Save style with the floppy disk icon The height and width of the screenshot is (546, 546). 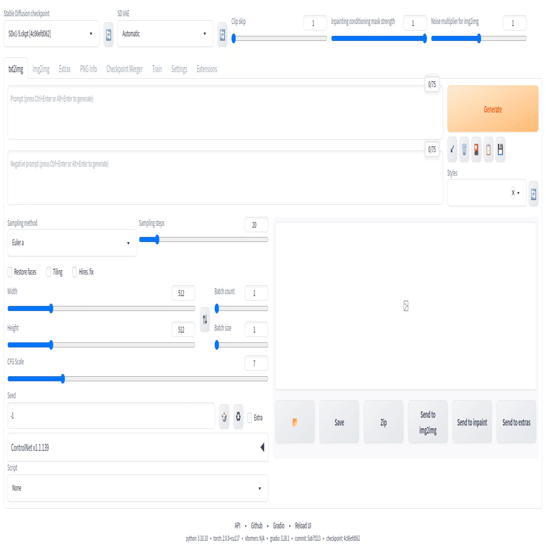point(500,150)
